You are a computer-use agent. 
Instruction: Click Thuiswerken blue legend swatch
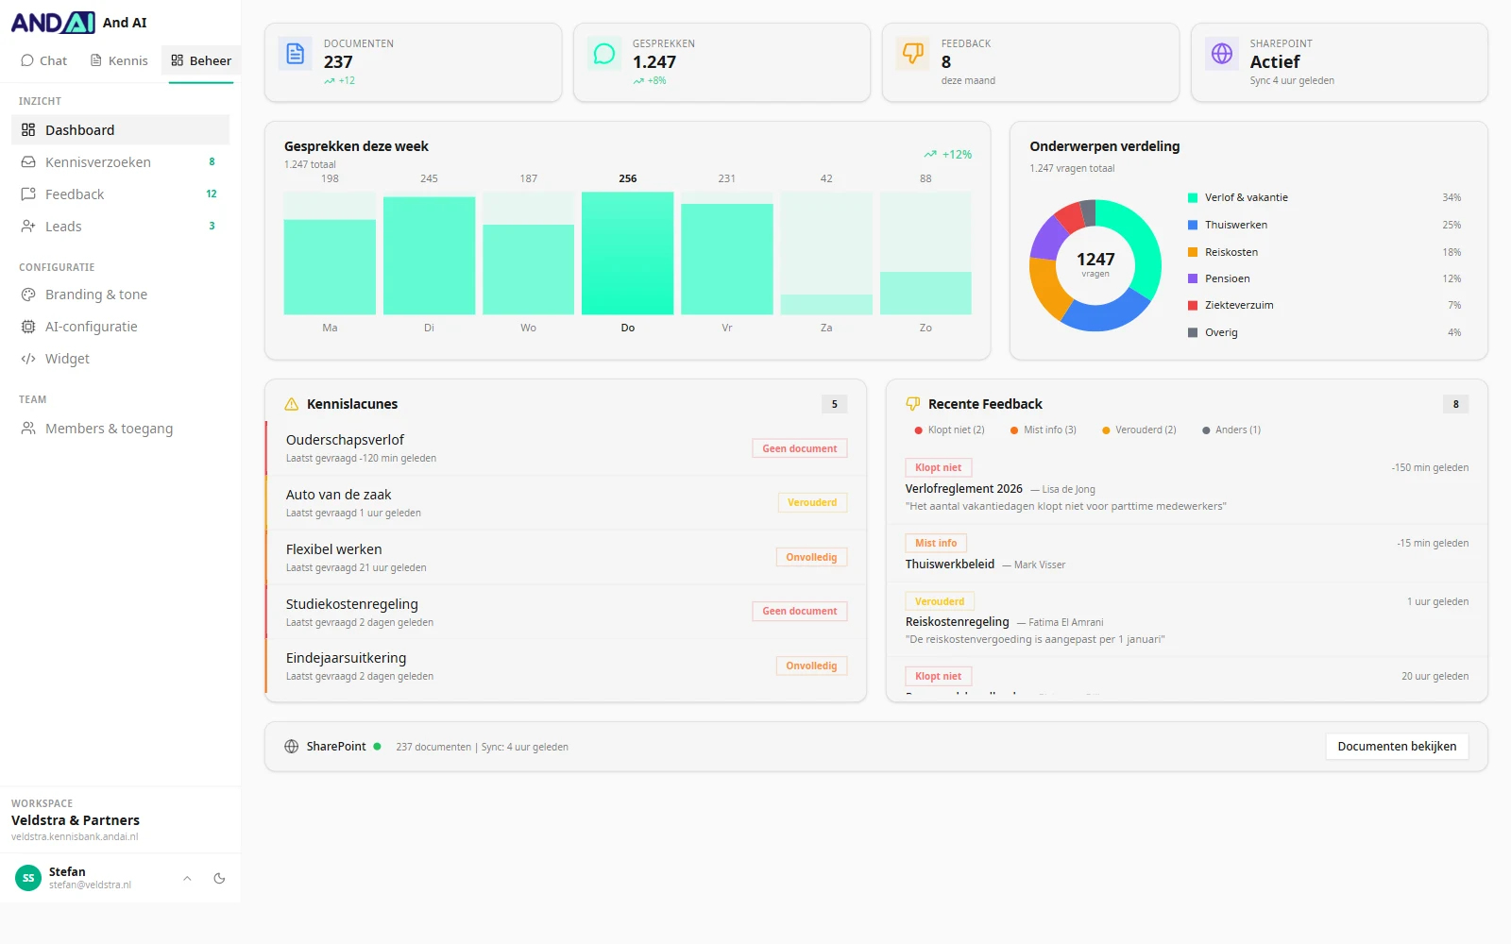click(x=1193, y=226)
